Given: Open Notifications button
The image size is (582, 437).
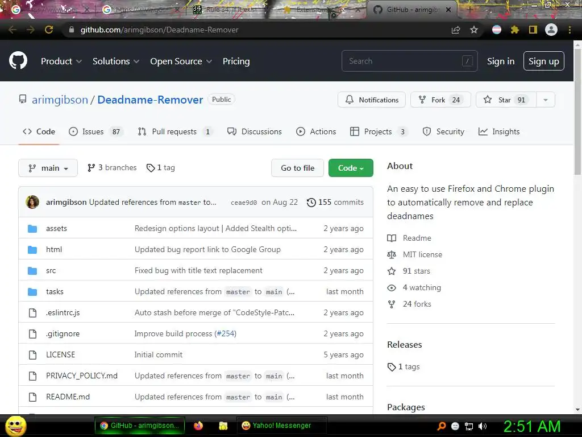Looking at the screenshot, I should tap(372, 100).
